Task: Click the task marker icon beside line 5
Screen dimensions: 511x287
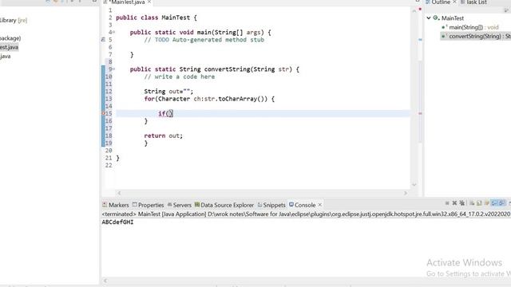Action: click(x=103, y=40)
